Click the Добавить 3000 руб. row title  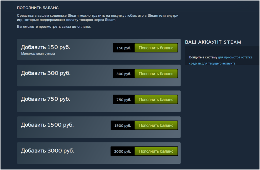[x=48, y=151]
